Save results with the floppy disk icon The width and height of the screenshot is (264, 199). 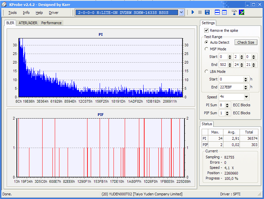click(207, 13)
